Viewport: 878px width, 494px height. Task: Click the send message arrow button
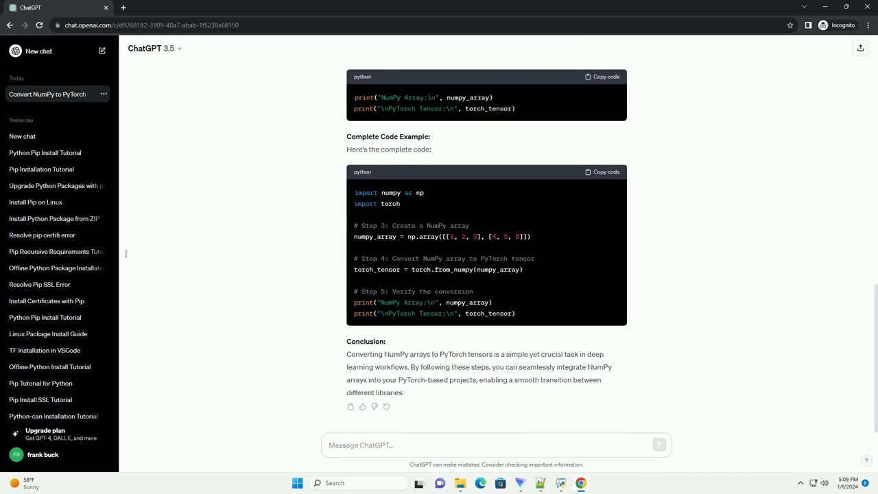[659, 445]
